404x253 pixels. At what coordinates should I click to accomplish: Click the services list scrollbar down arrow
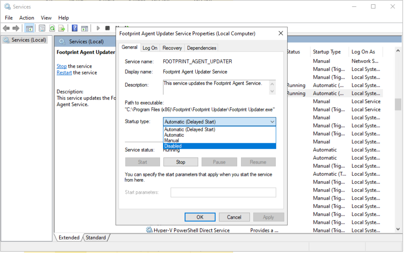(x=398, y=229)
